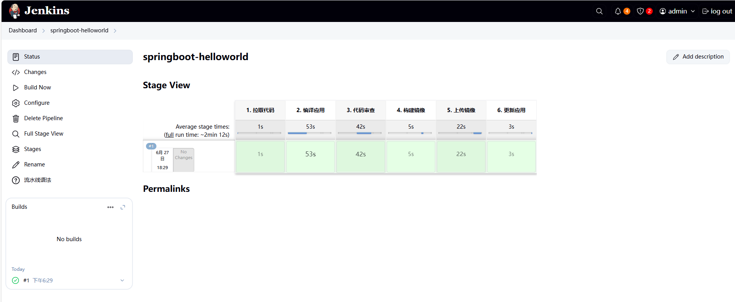The image size is (735, 302).
Task: Select Rename in sidebar
Action: pos(70,164)
